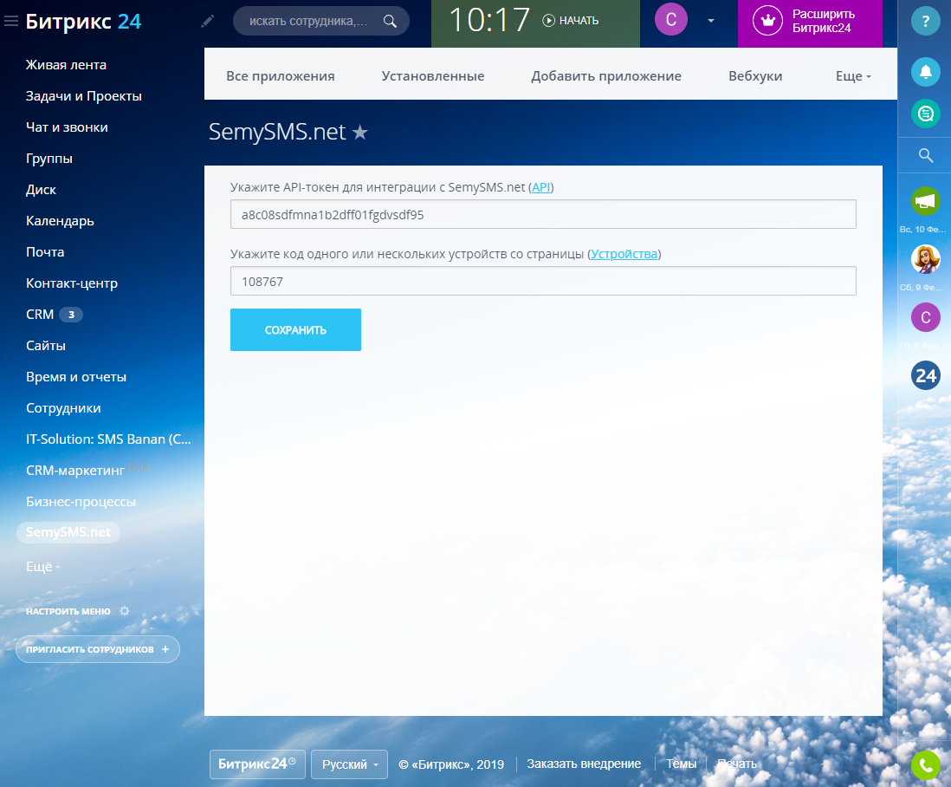This screenshot has width=951, height=787.
Task: Open the green megaphone announcement icon
Action: click(x=926, y=201)
